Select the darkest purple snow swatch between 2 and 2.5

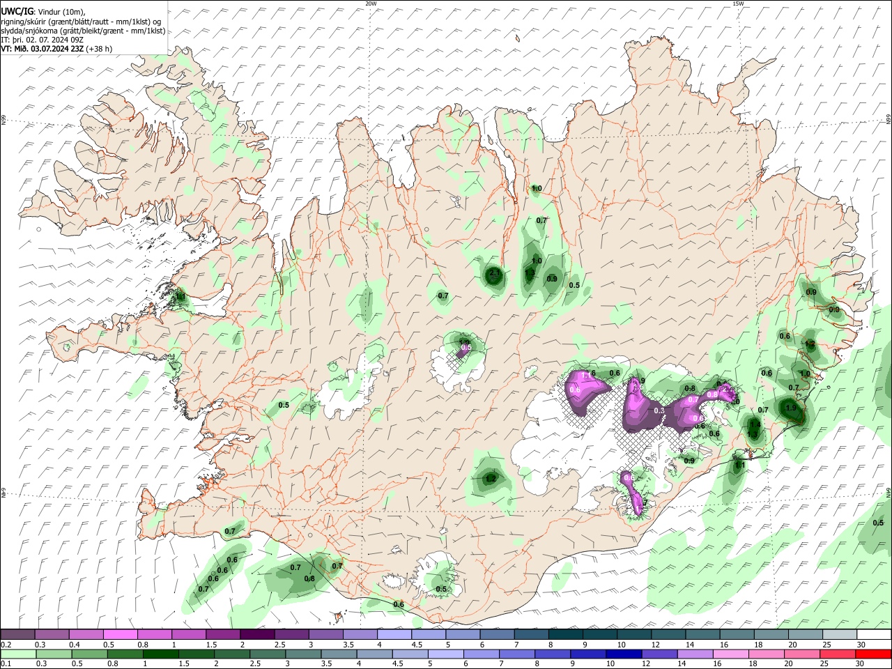coord(257,635)
